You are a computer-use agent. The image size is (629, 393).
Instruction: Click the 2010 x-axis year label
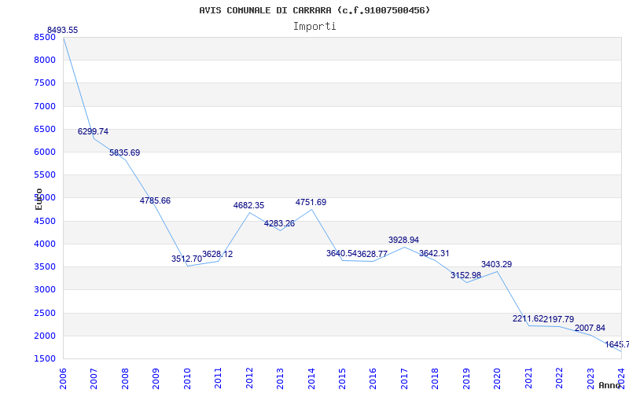tap(187, 378)
